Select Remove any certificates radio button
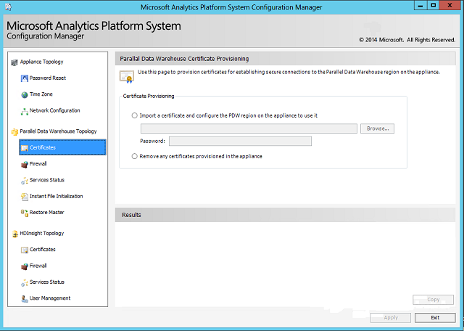 (135, 156)
